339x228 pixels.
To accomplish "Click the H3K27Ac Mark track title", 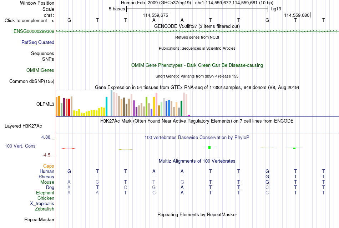I will tap(197, 121).
